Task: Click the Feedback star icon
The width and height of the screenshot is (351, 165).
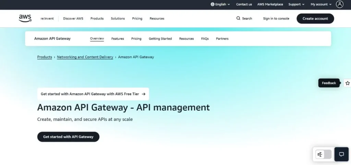Action: pyautogui.click(x=347, y=83)
